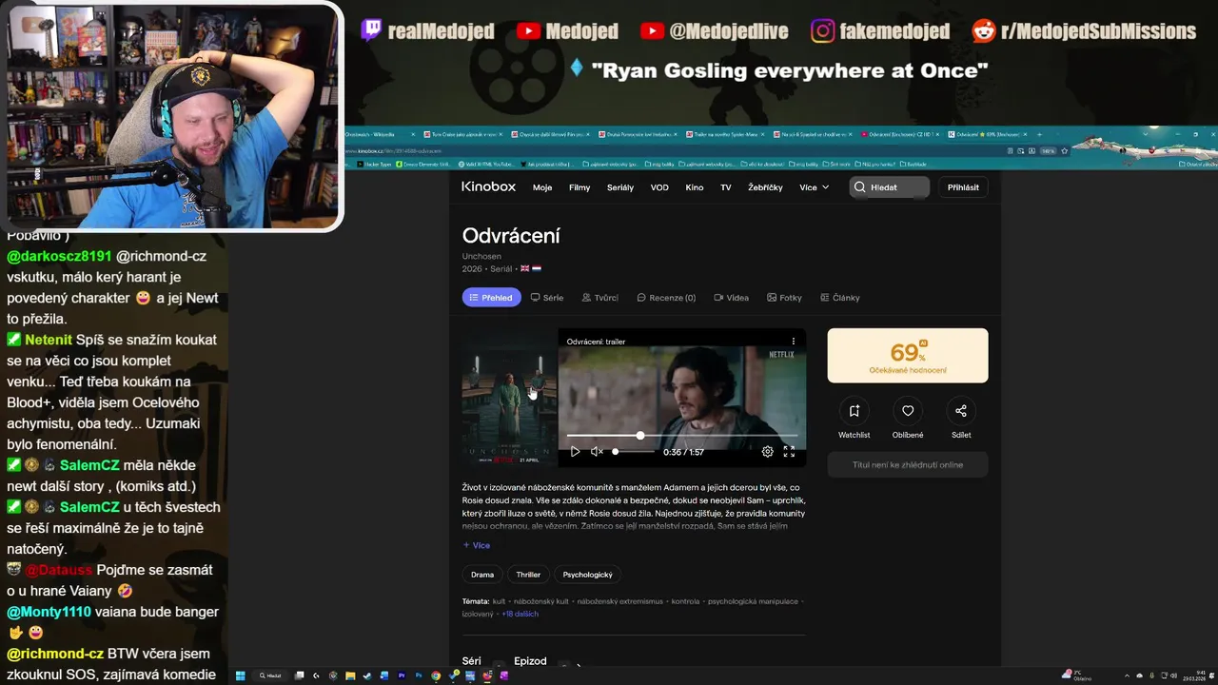The height and width of the screenshot is (685, 1218).
Task: Bookmark this page with the star icon
Action: click(x=1064, y=150)
